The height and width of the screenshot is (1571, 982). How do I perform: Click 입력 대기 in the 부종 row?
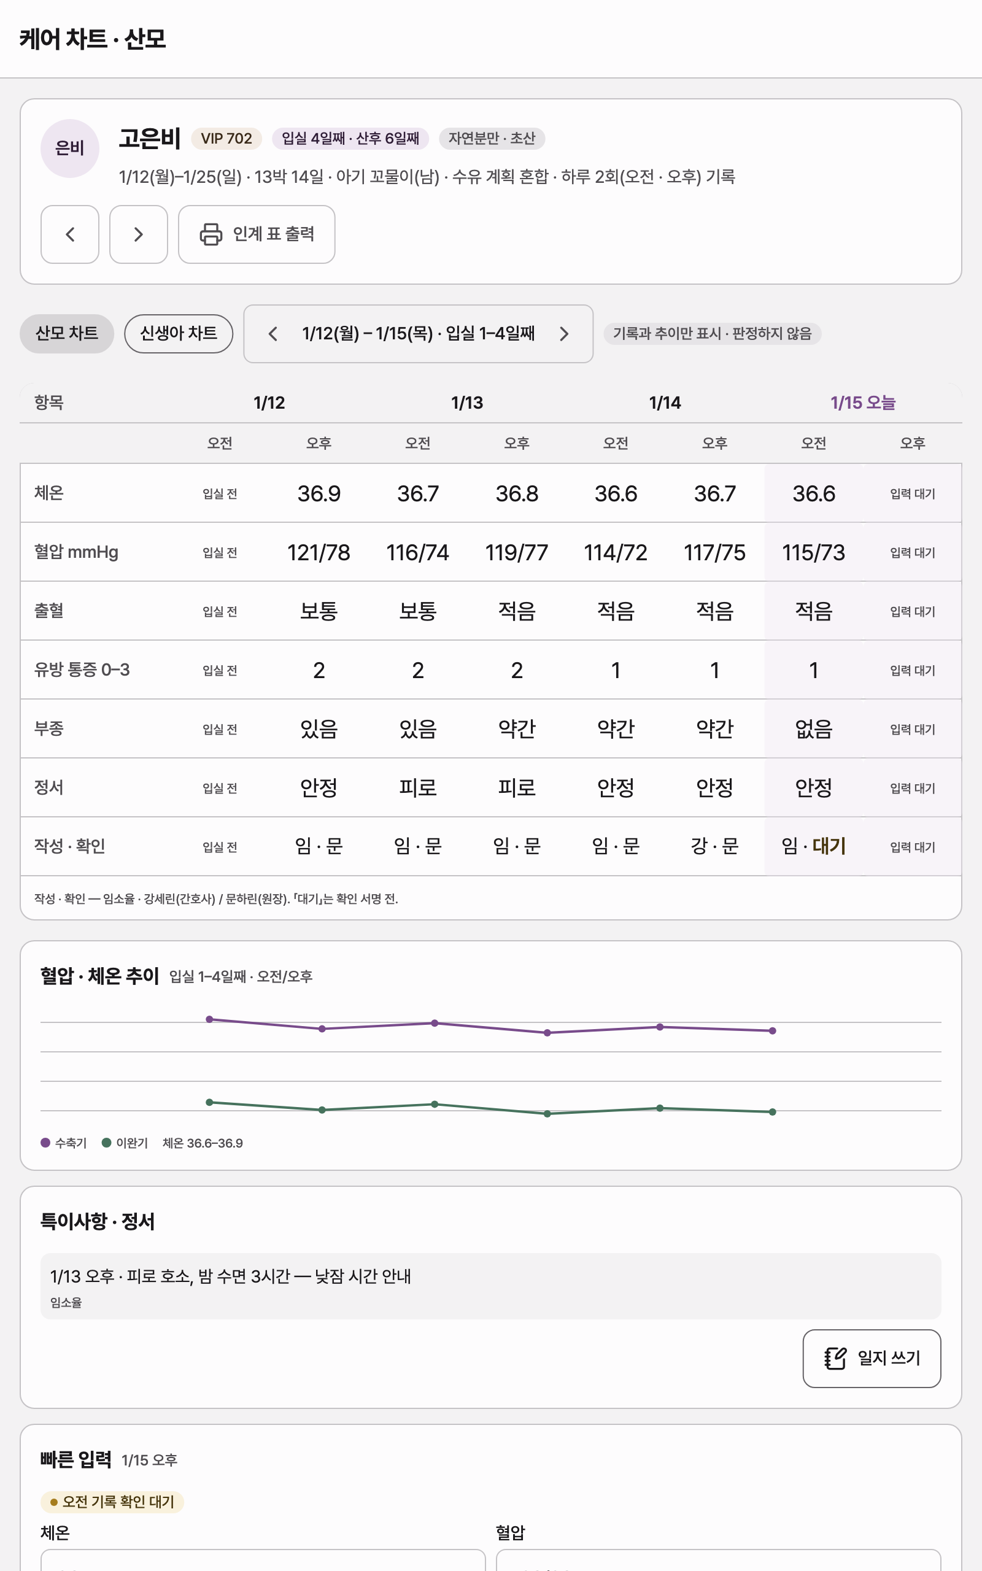[x=913, y=729]
